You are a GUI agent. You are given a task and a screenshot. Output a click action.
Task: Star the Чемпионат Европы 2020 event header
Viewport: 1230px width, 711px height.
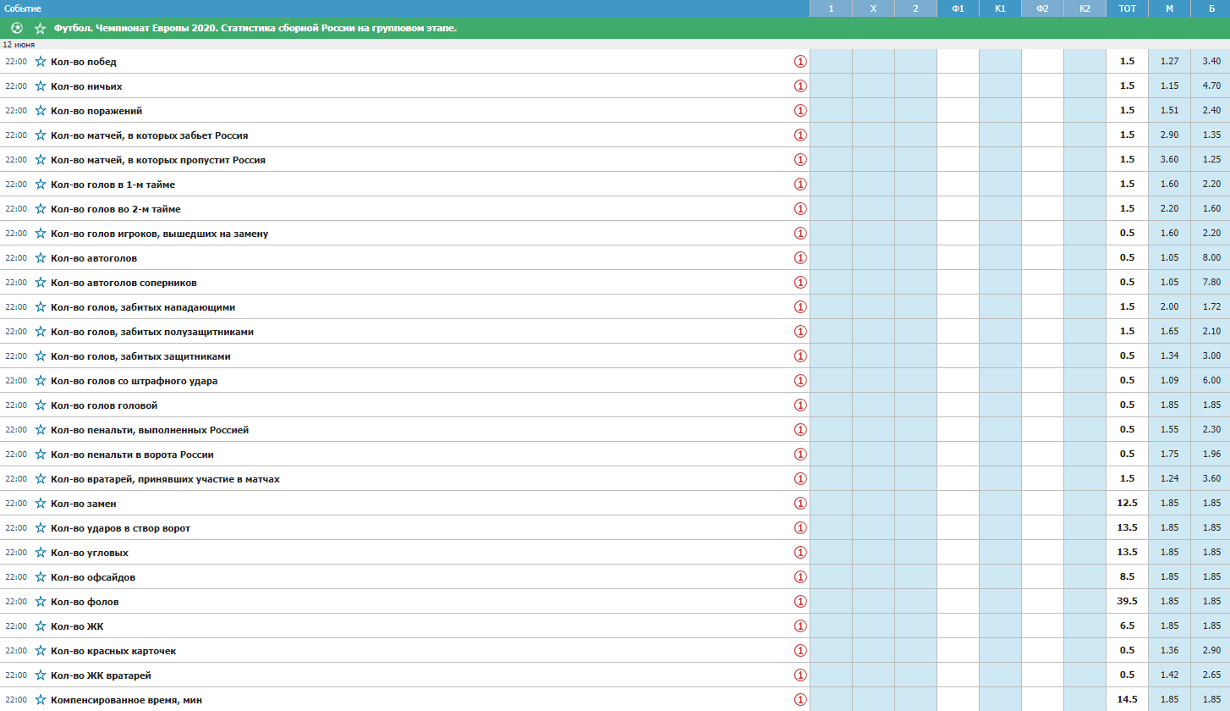click(x=40, y=28)
